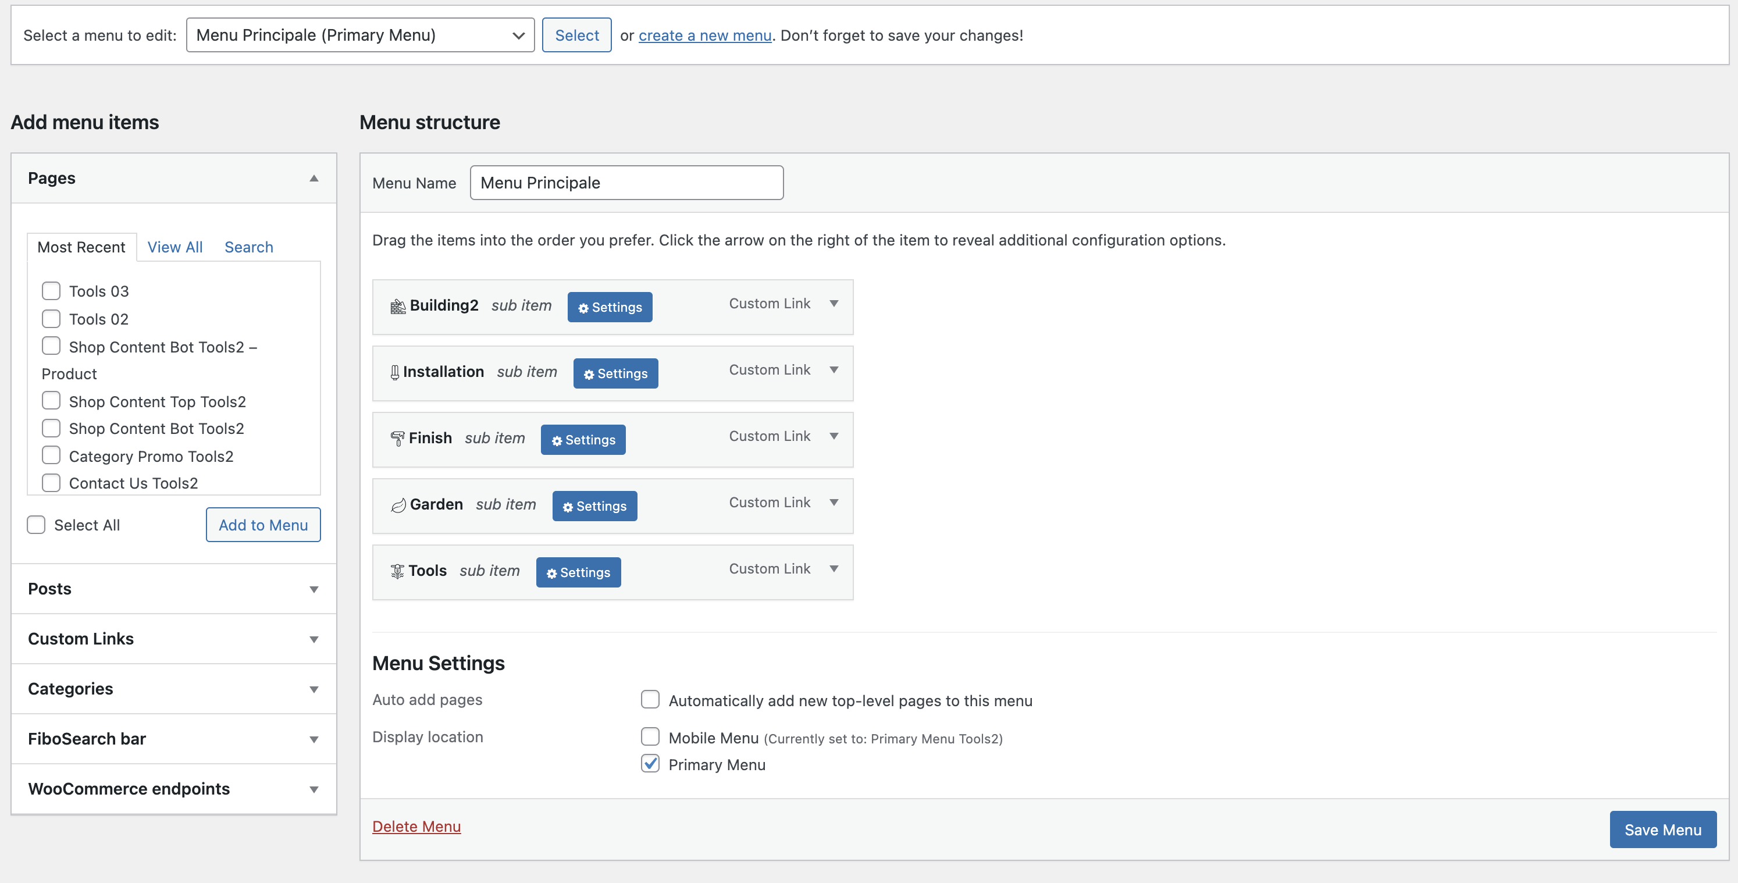Open Settings for Garden menu item
The height and width of the screenshot is (883, 1738).
pos(594,505)
